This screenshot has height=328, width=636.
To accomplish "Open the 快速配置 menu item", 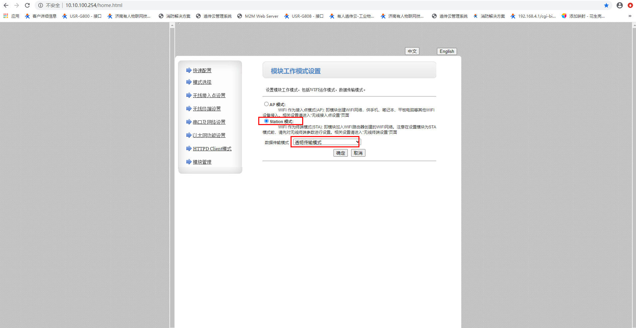I will 202,71.
